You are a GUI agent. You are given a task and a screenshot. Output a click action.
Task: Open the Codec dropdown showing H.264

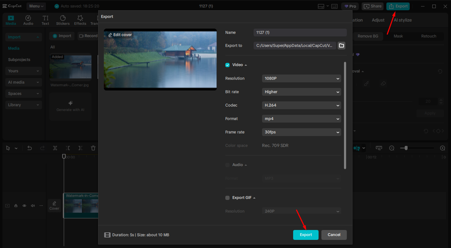coord(301,105)
